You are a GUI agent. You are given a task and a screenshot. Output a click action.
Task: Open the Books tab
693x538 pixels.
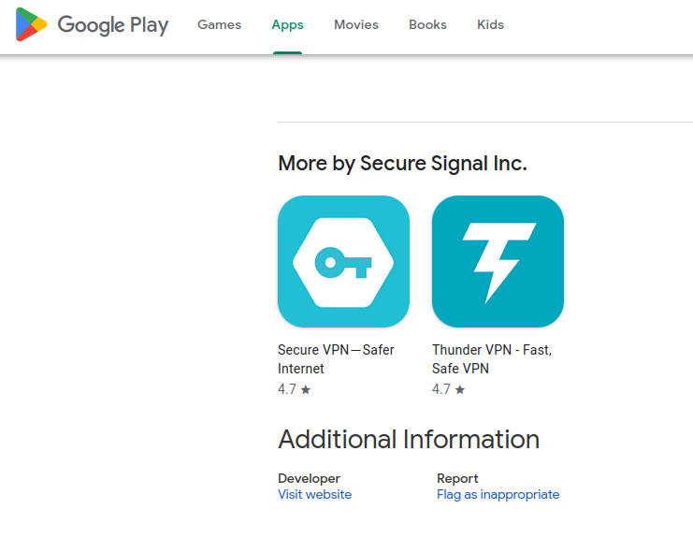pyautogui.click(x=427, y=24)
